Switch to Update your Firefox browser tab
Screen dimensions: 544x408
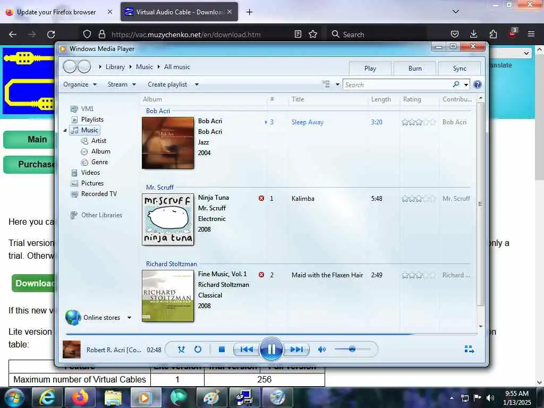56,12
